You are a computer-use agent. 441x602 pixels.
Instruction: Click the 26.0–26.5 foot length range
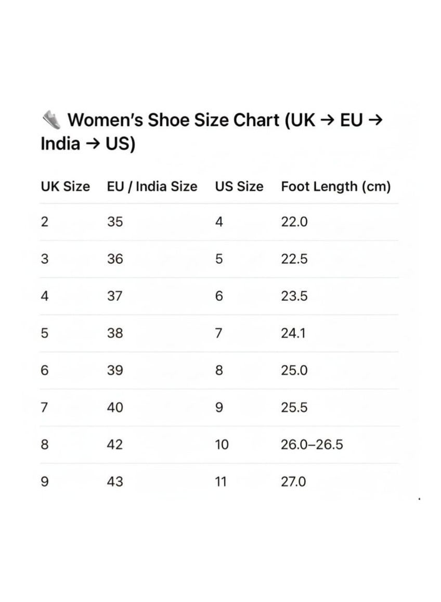(x=312, y=444)
